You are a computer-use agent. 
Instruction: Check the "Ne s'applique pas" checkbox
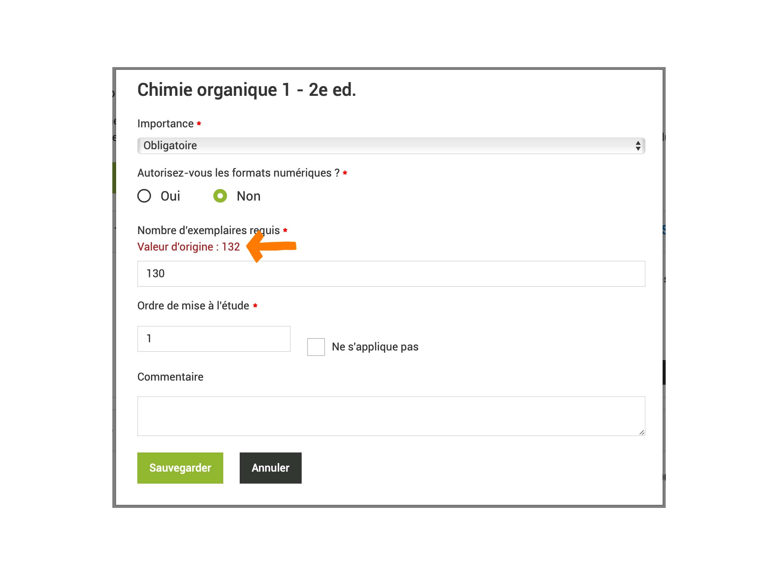click(x=316, y=347)
